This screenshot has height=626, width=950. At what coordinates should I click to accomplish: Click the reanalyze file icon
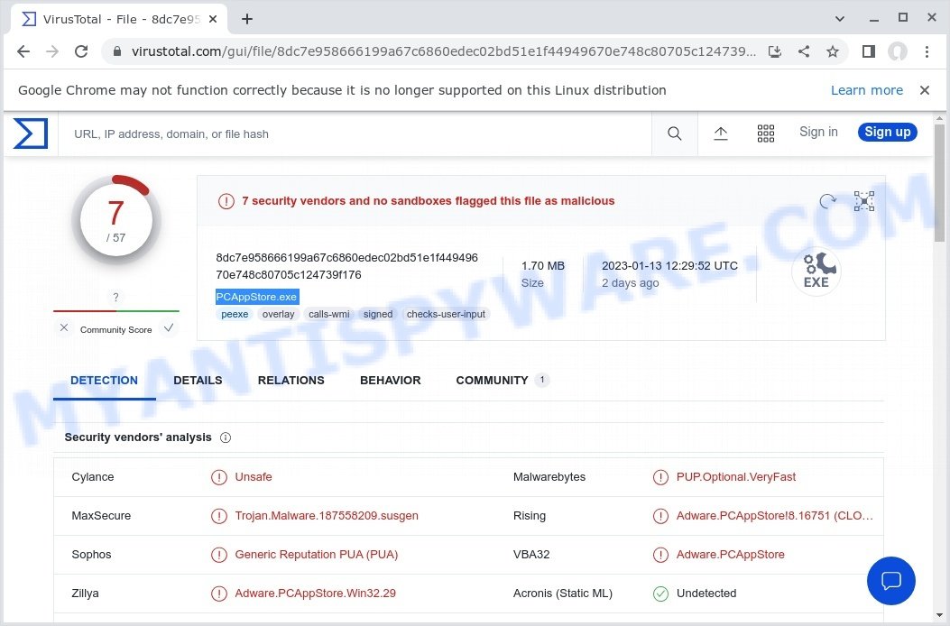point(827,200)
